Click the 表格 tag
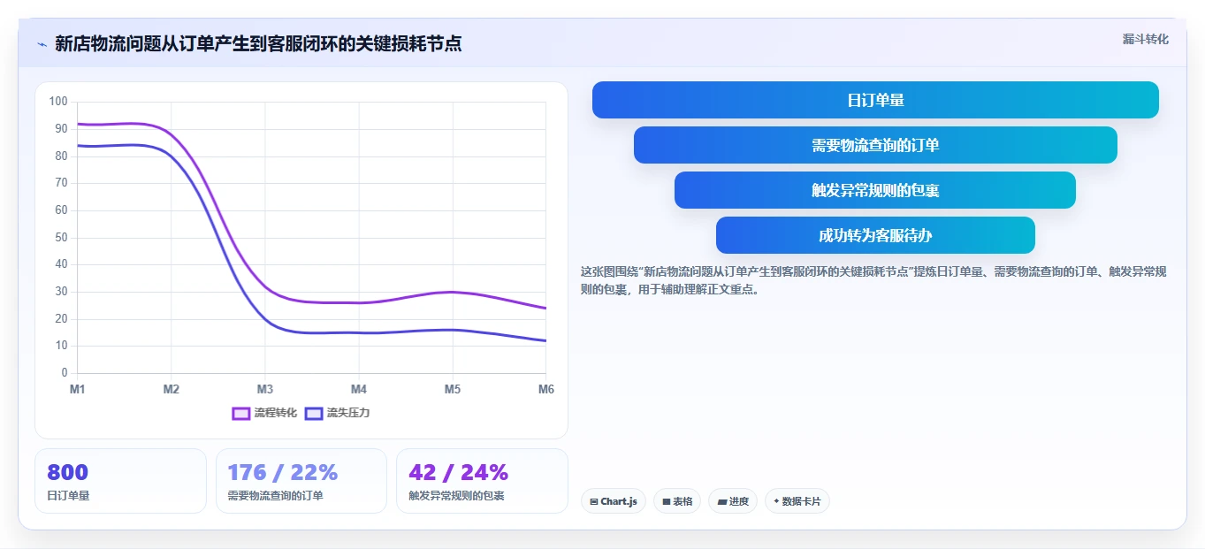The width and height of the screenshot is (1205, 549). 677,501
